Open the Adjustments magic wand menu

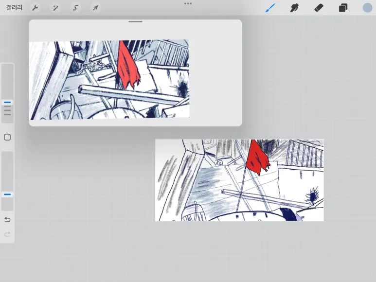click(x=55, y=8)
